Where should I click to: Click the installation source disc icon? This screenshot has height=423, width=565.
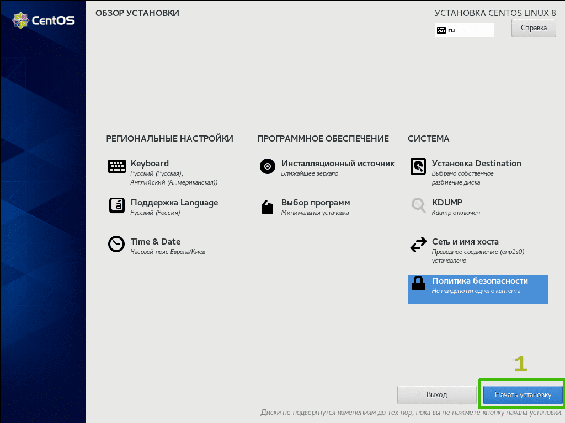[x=268, y=166]
